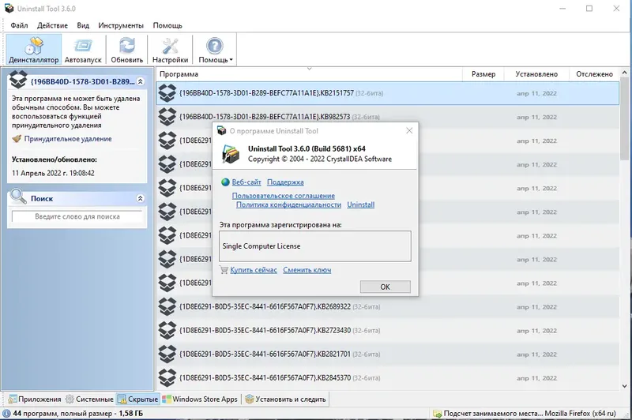This screenshot has height=420, width=632.
Task: Click the Single Computer License text box
Action: click(315, 246)
